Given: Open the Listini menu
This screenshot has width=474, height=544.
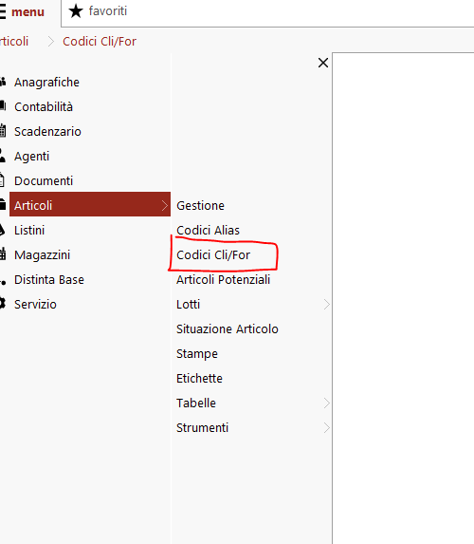Looking at the screenshot, I should [29, 231].
